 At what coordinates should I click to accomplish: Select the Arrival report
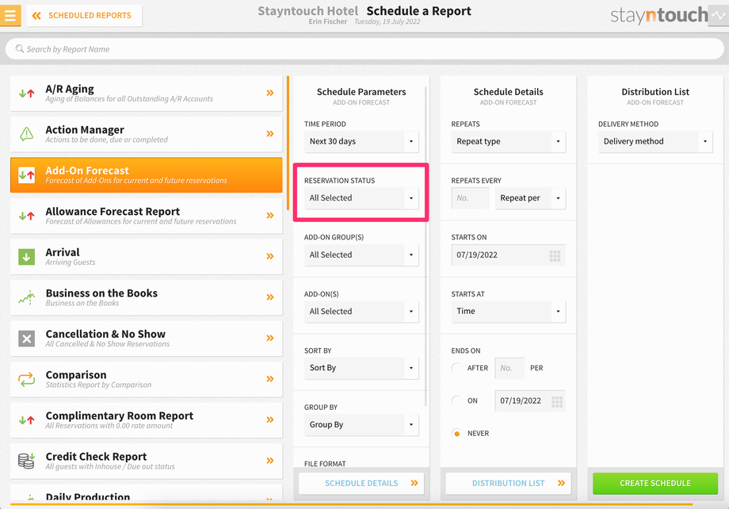[146, 256]
